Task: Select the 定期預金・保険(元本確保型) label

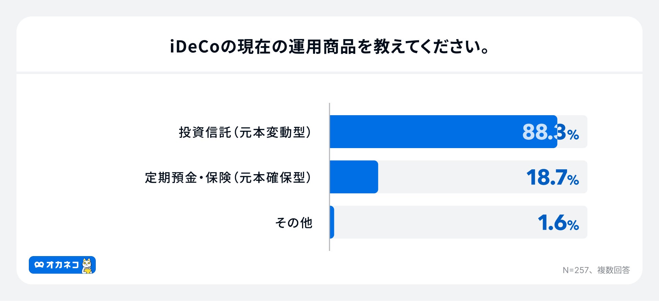Action: pyautogui.click(x=228, y=178)
